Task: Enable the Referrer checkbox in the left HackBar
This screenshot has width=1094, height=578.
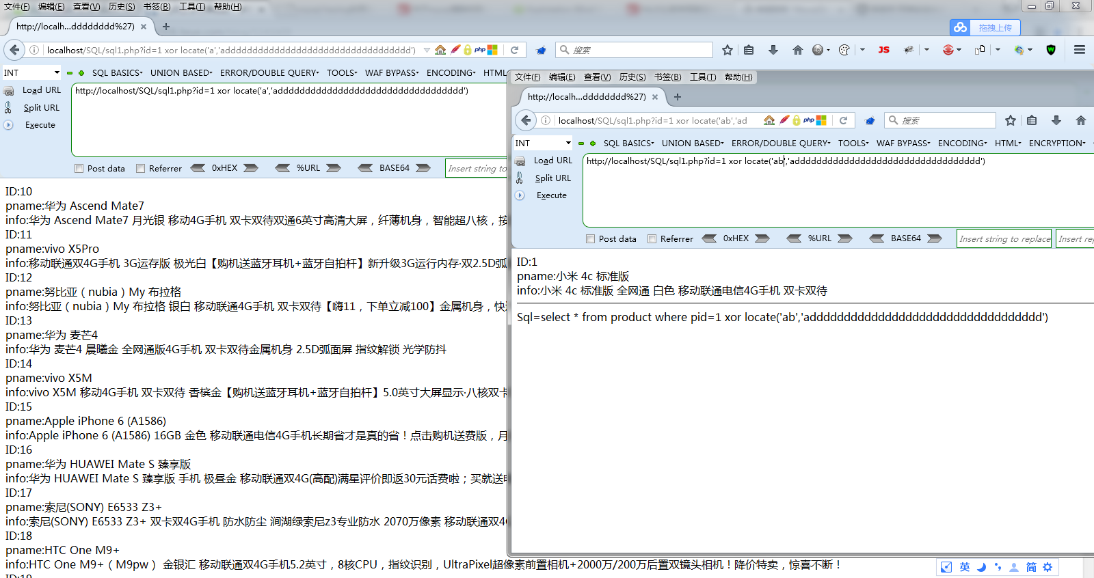Action: (140, 169)
